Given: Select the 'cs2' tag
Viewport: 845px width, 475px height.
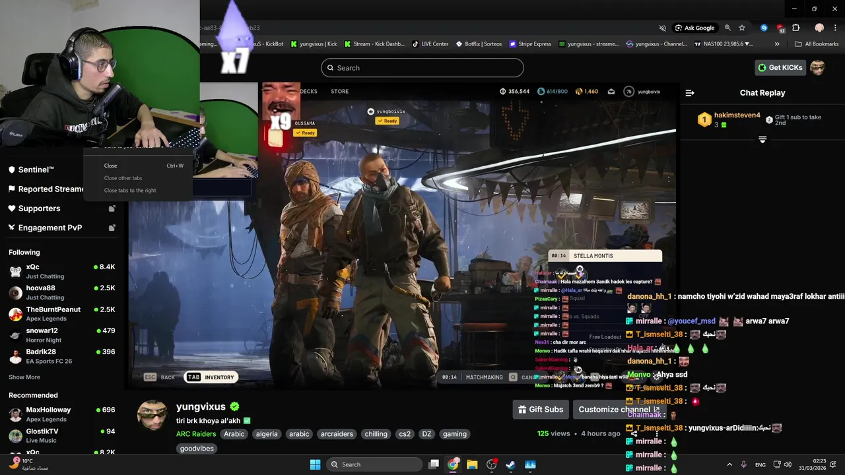Looking at the screenshot, I should point(405,434).
